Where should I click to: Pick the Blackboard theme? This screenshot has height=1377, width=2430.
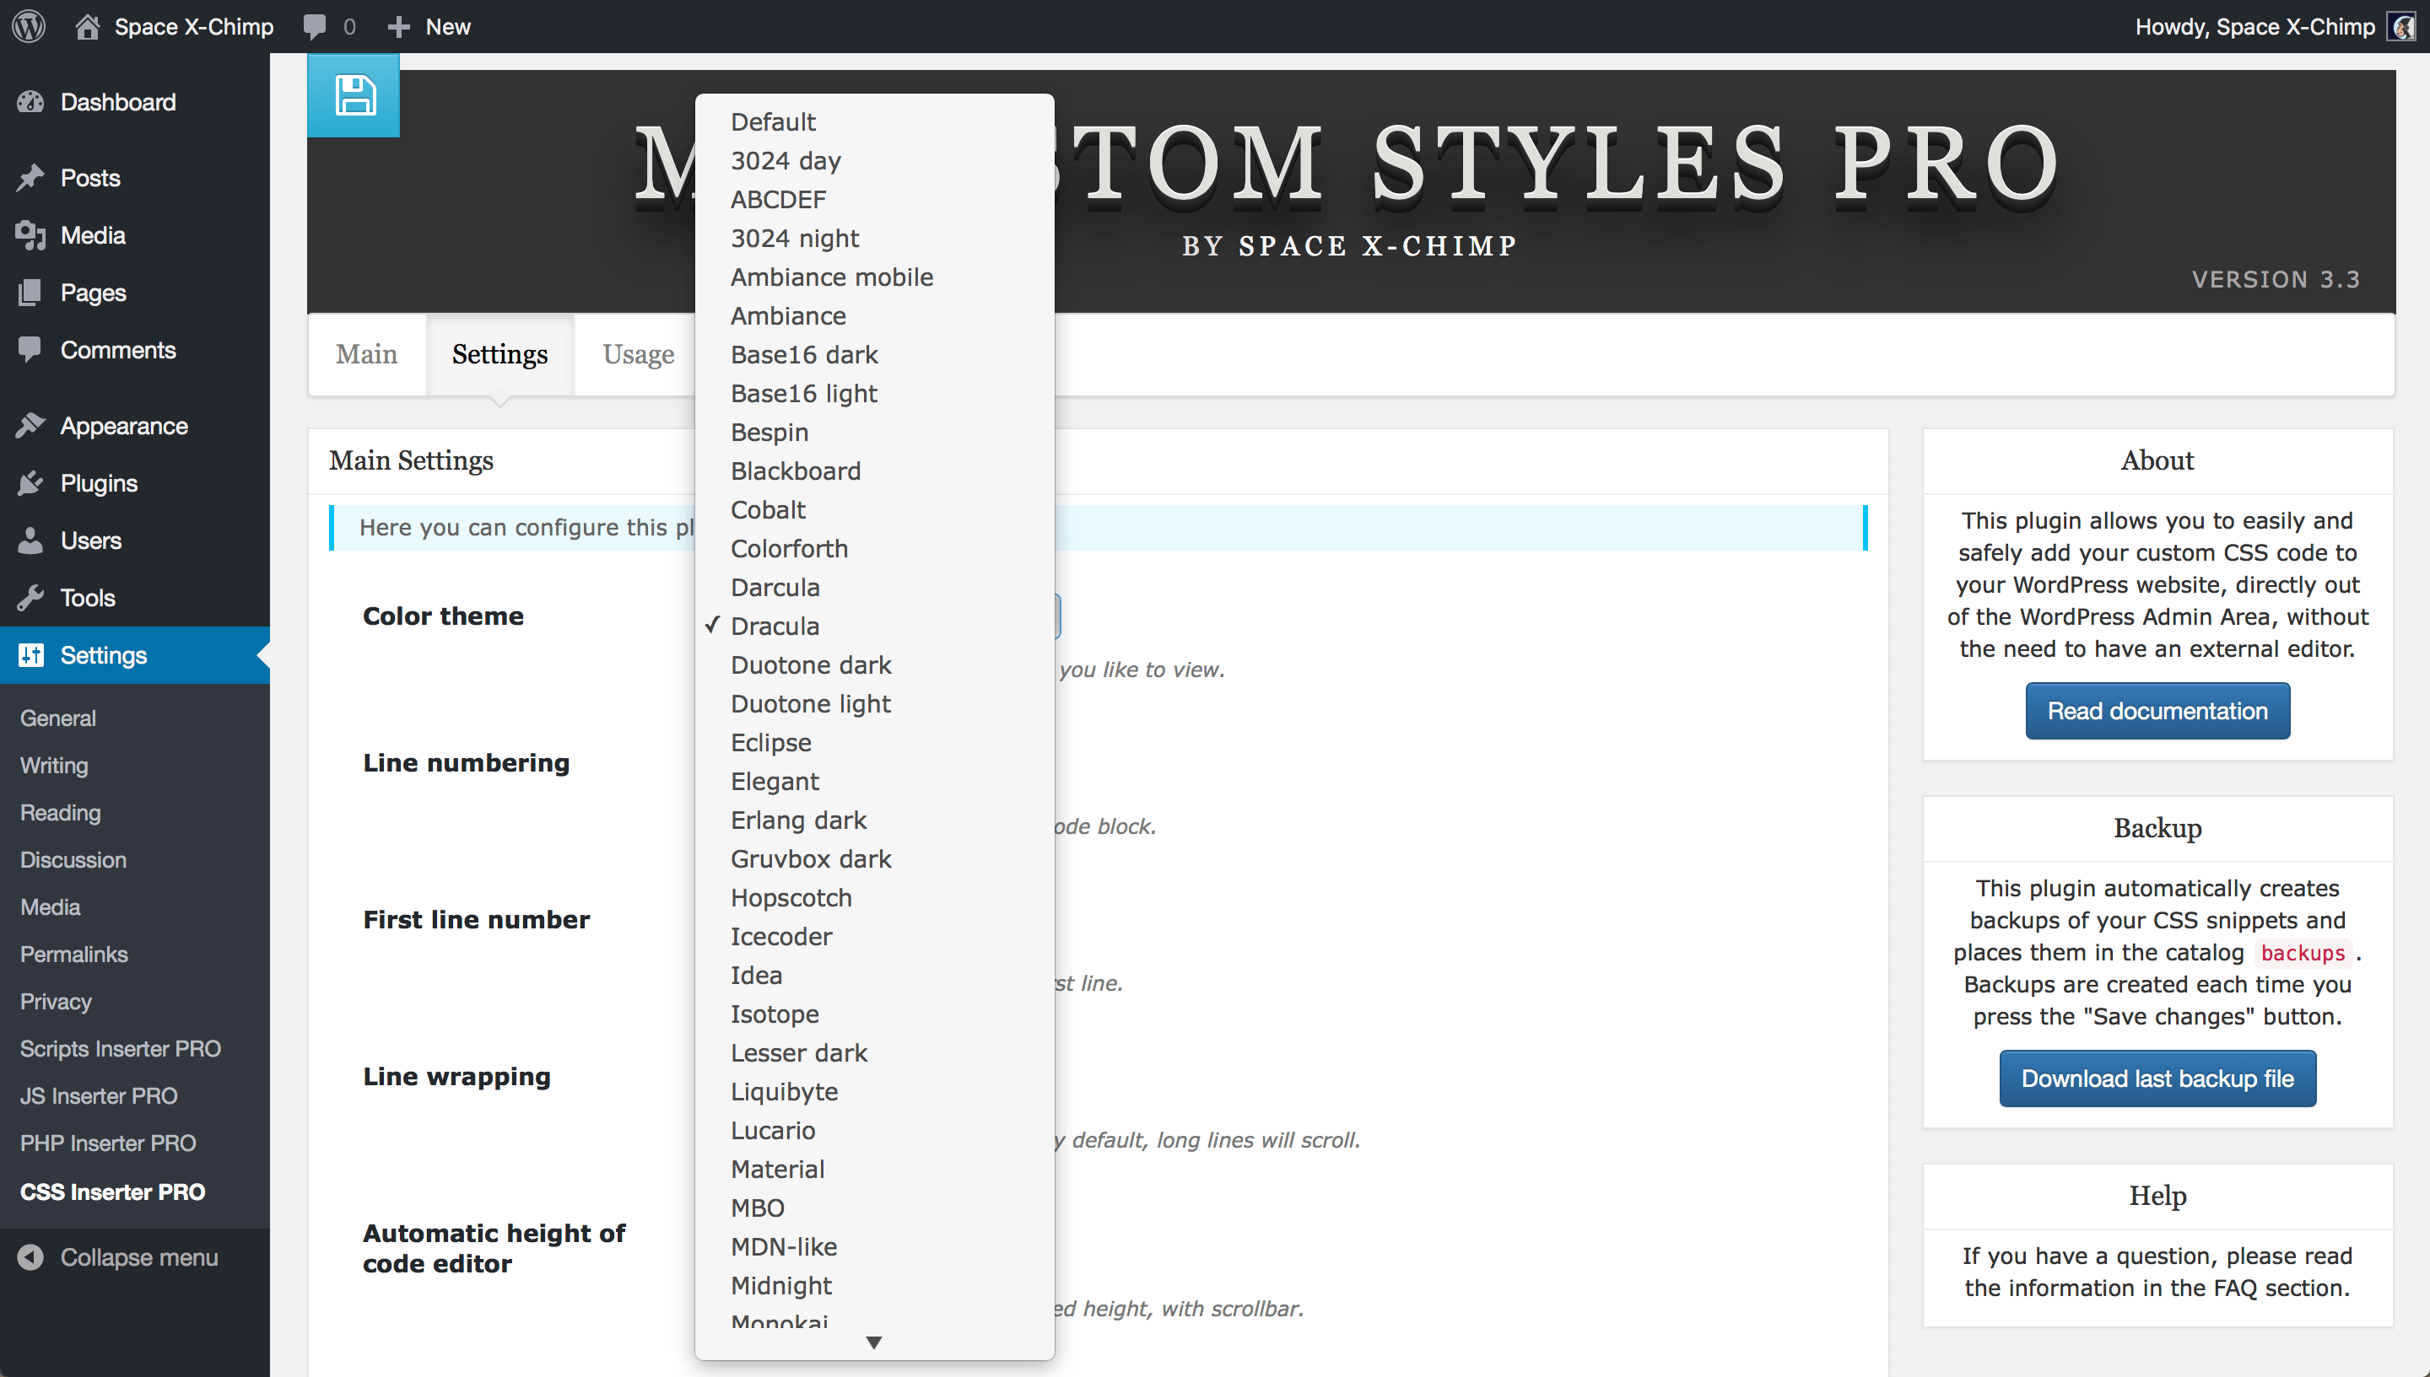coord(874,471)
